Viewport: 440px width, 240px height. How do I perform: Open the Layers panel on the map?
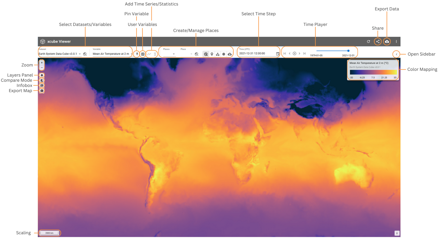pos(42,75)
